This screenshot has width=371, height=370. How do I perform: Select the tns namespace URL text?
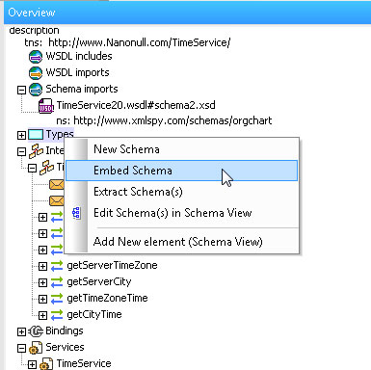pyautogui.click(x=140, y=42)
